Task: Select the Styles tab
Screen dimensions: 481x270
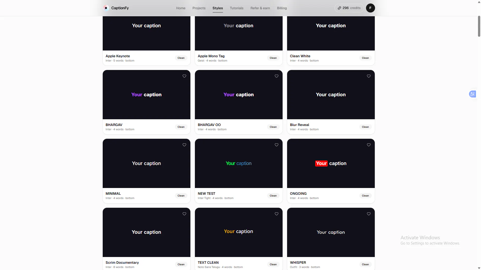Action: 218,8
